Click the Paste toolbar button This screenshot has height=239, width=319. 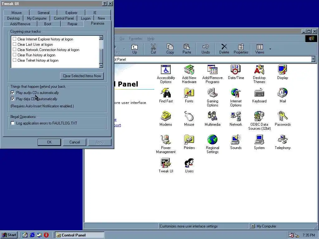click(x=187, y=49)
